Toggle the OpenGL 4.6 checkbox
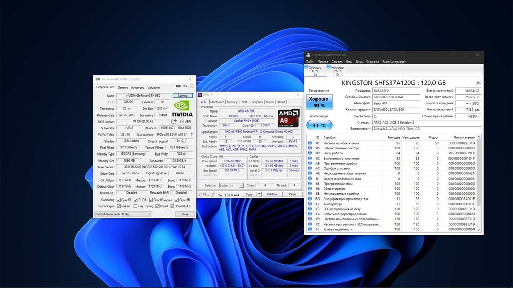 pyautogui.click(x=172, y=206)
